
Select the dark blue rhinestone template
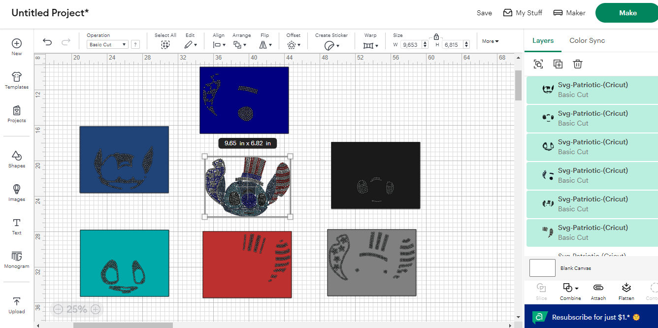point(244,100)
